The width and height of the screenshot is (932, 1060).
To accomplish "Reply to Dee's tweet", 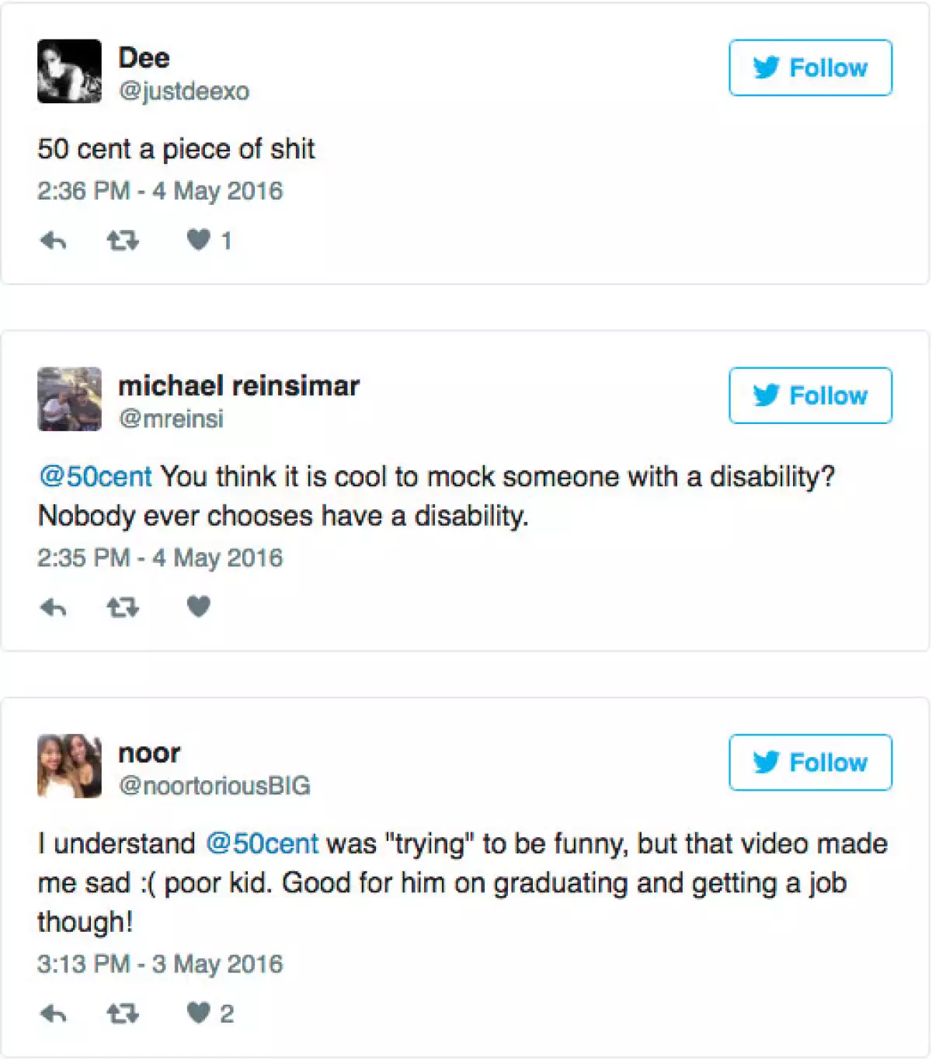I will [x=53, y=241].
